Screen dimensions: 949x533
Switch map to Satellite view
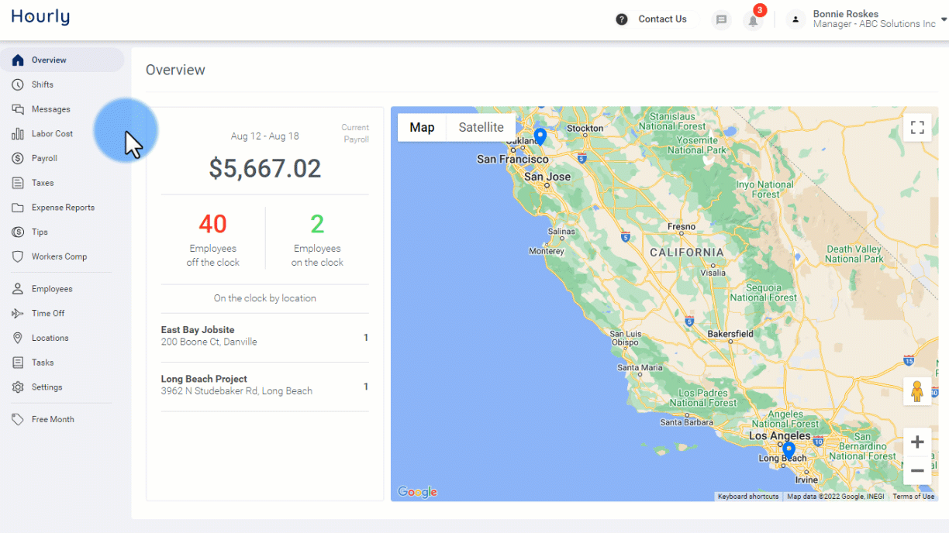coord(481,128)
